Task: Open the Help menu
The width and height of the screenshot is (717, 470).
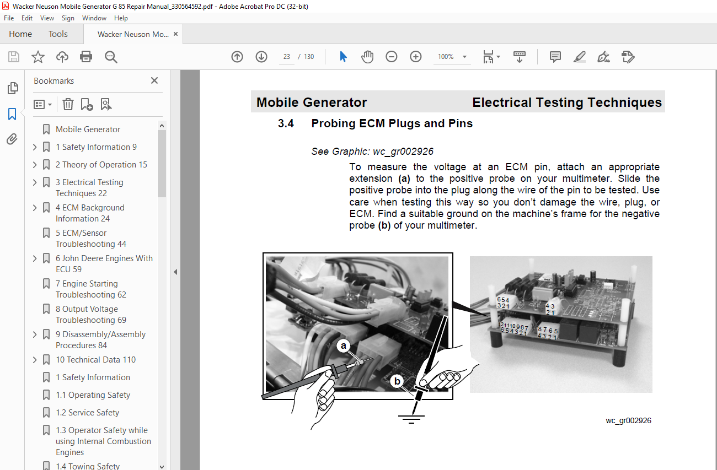Action: pyautogui.click(x=121, y=18)
